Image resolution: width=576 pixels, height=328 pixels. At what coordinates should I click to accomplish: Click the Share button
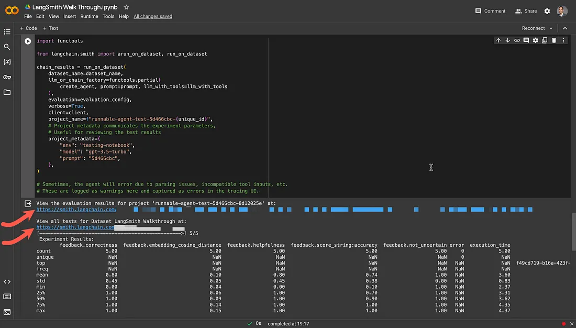point(526,11)
